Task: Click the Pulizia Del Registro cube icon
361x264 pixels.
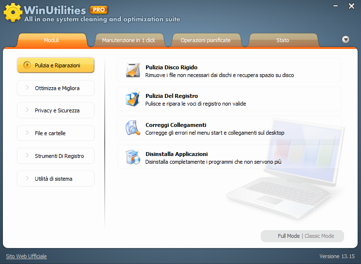Action: (x=133, y=99)
